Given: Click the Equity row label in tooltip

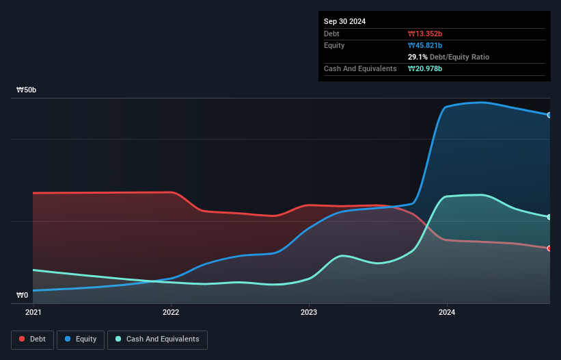Looking at the screenshot, I should point(334,45).
